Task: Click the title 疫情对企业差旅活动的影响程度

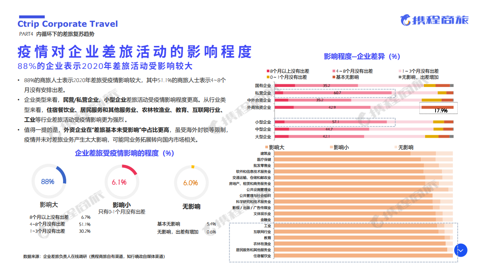Action: coord(135,52)
